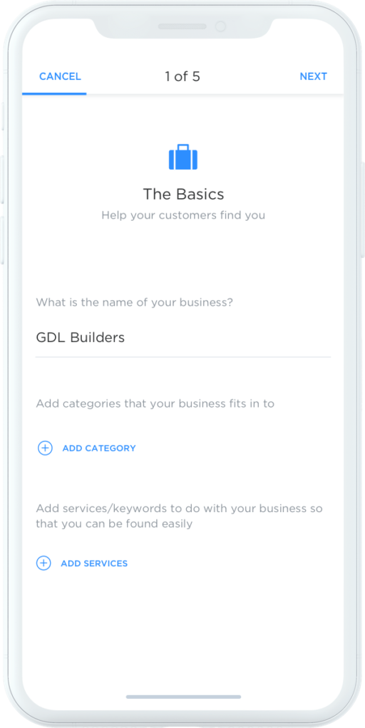Click the blue step progress bar
Viewport: 365px width, 728px height.
pyautogui.click(x=54, y=94)
